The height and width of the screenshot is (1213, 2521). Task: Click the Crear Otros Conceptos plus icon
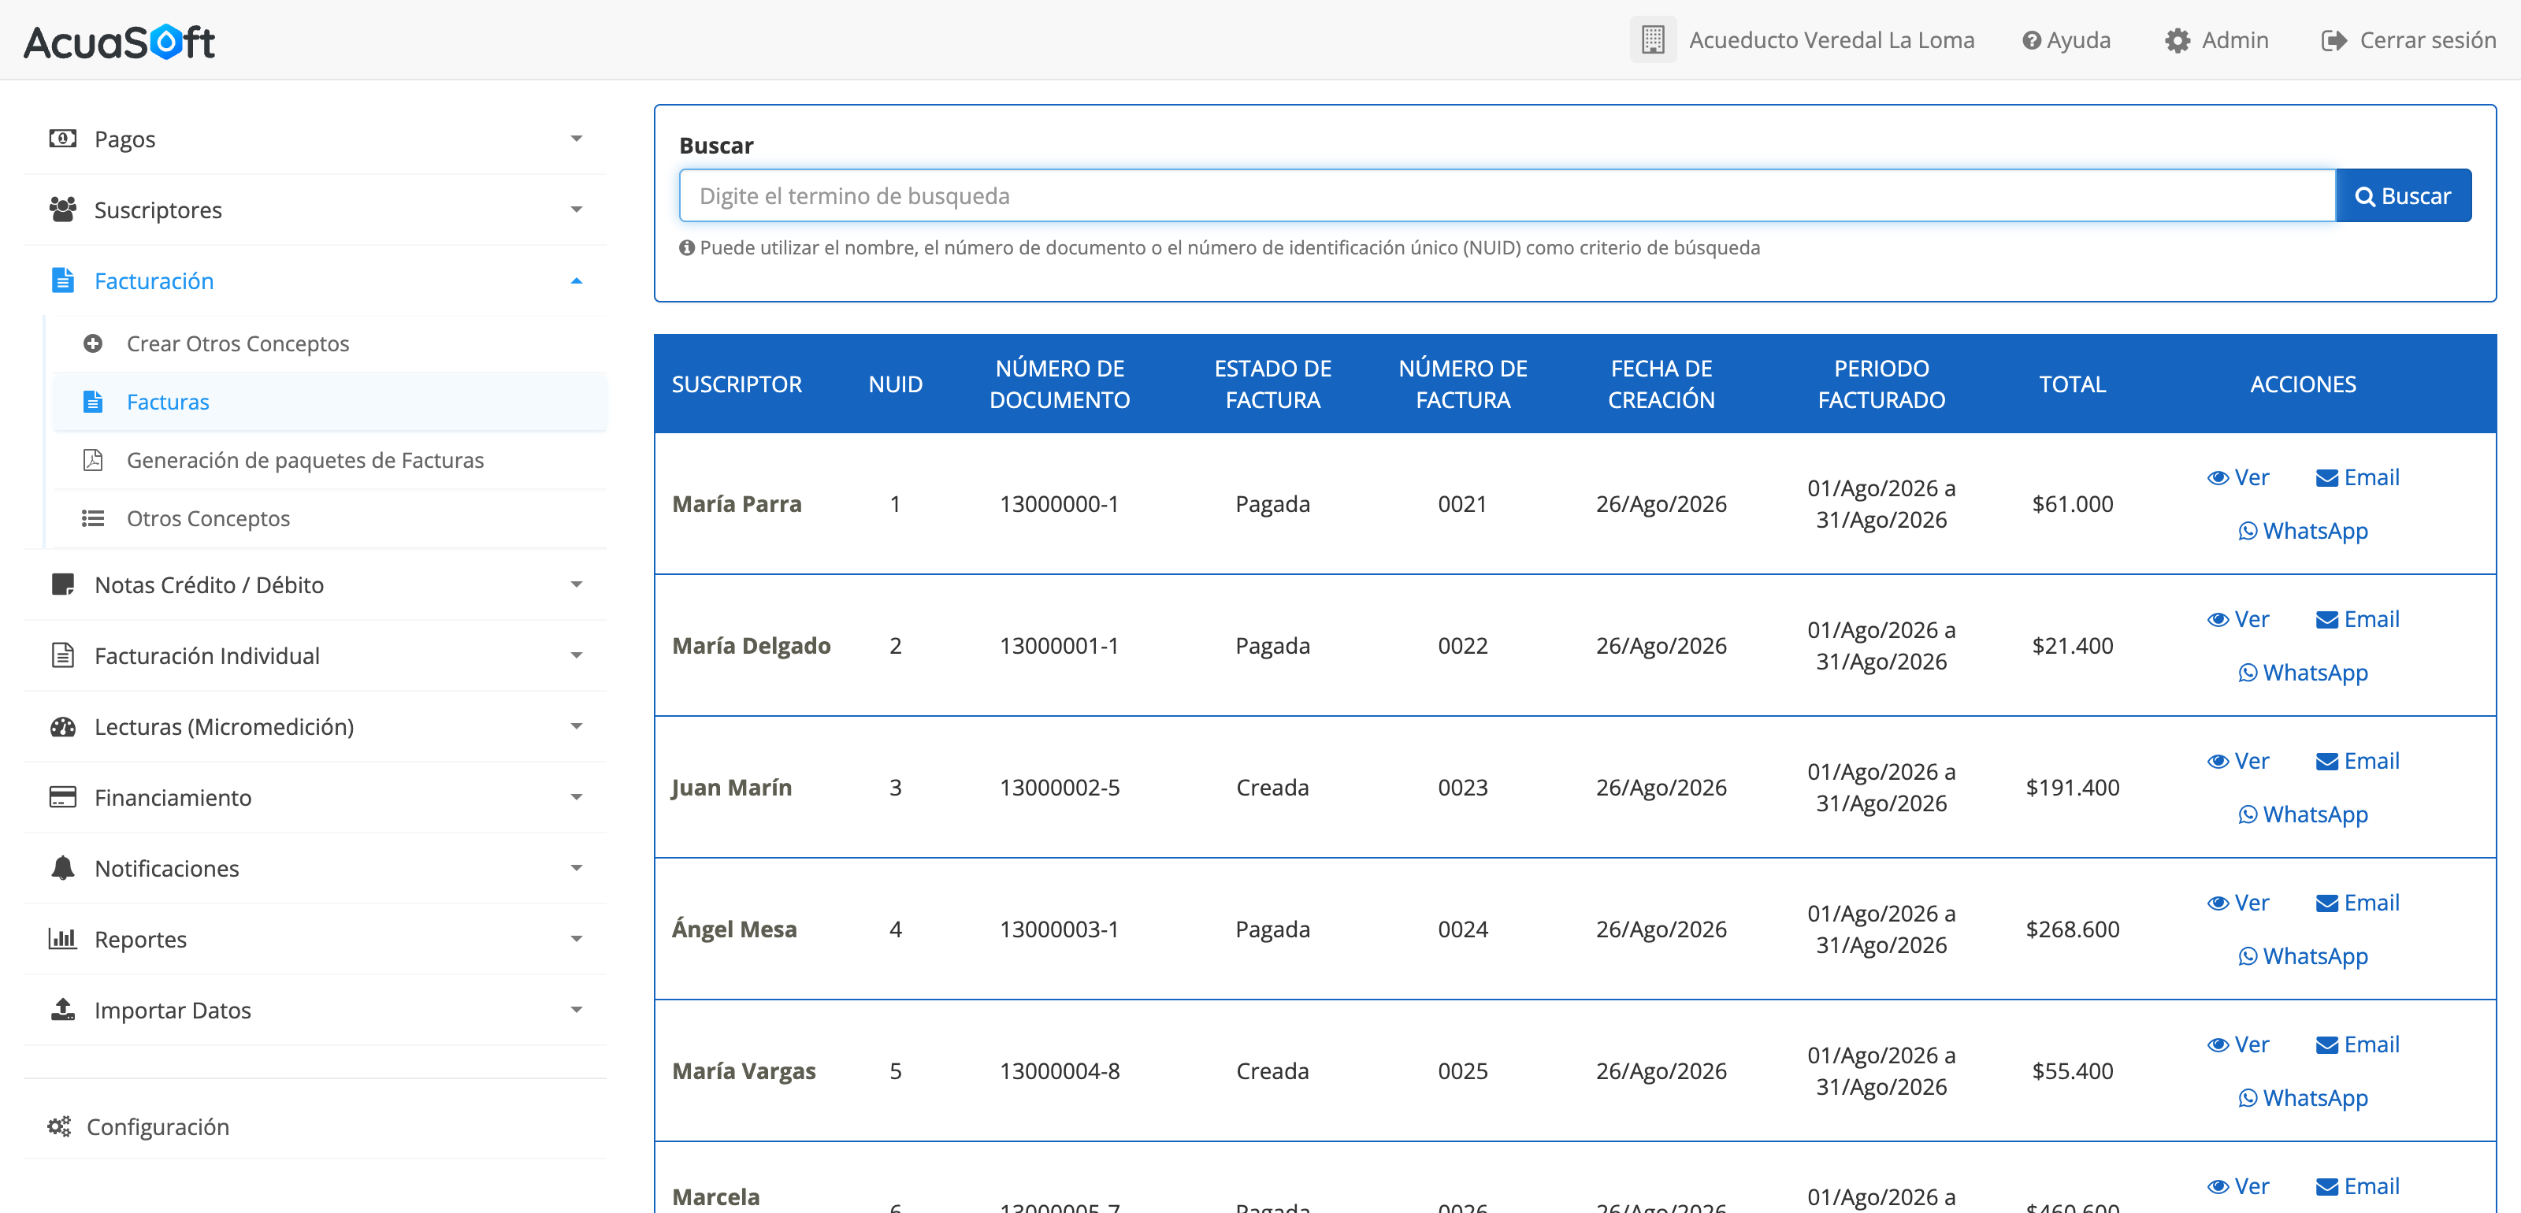pos(93,343)
